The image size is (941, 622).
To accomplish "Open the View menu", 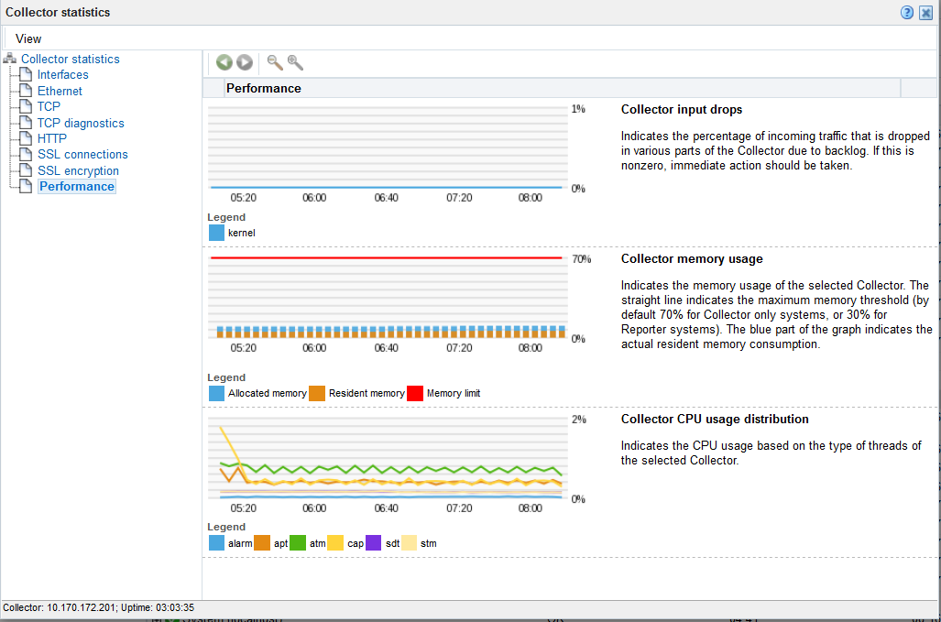I will pos(28,38).
